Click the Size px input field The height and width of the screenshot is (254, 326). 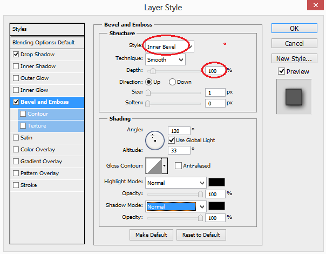[x=215, y=92]
